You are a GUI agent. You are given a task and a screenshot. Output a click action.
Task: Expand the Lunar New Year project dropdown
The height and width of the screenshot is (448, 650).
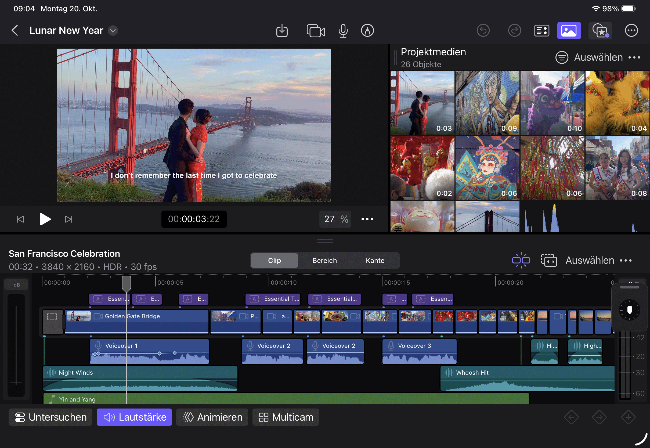coord(113,30)
